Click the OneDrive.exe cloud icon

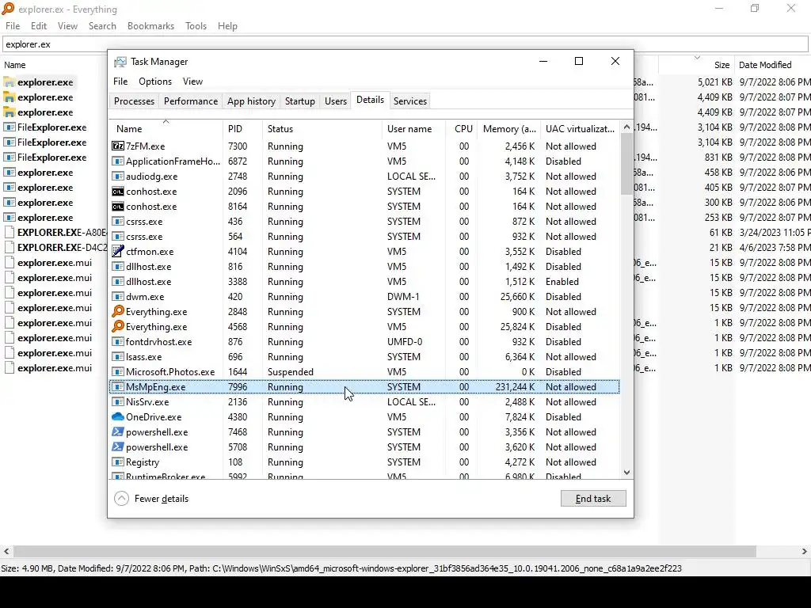pyautogui.click(x=118, y=416)
